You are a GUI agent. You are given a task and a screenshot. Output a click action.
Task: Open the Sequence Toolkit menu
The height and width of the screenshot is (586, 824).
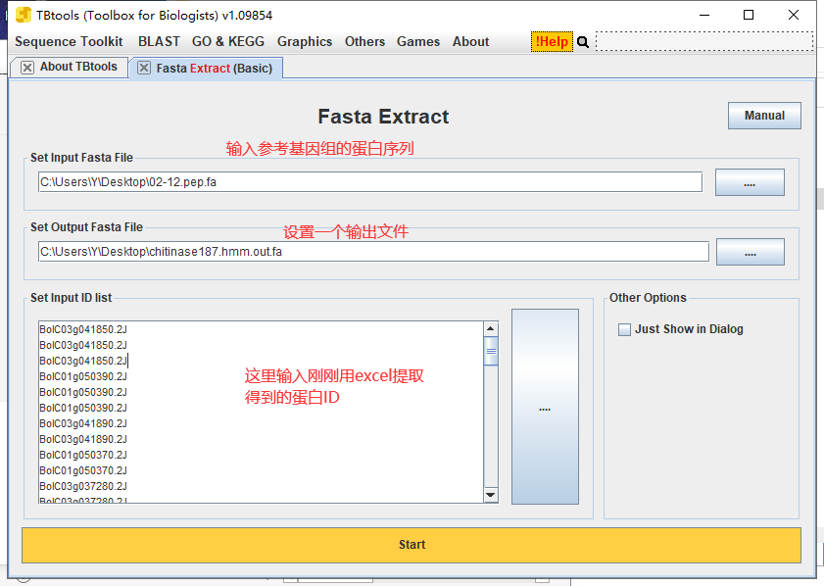(x=68, y=42)
